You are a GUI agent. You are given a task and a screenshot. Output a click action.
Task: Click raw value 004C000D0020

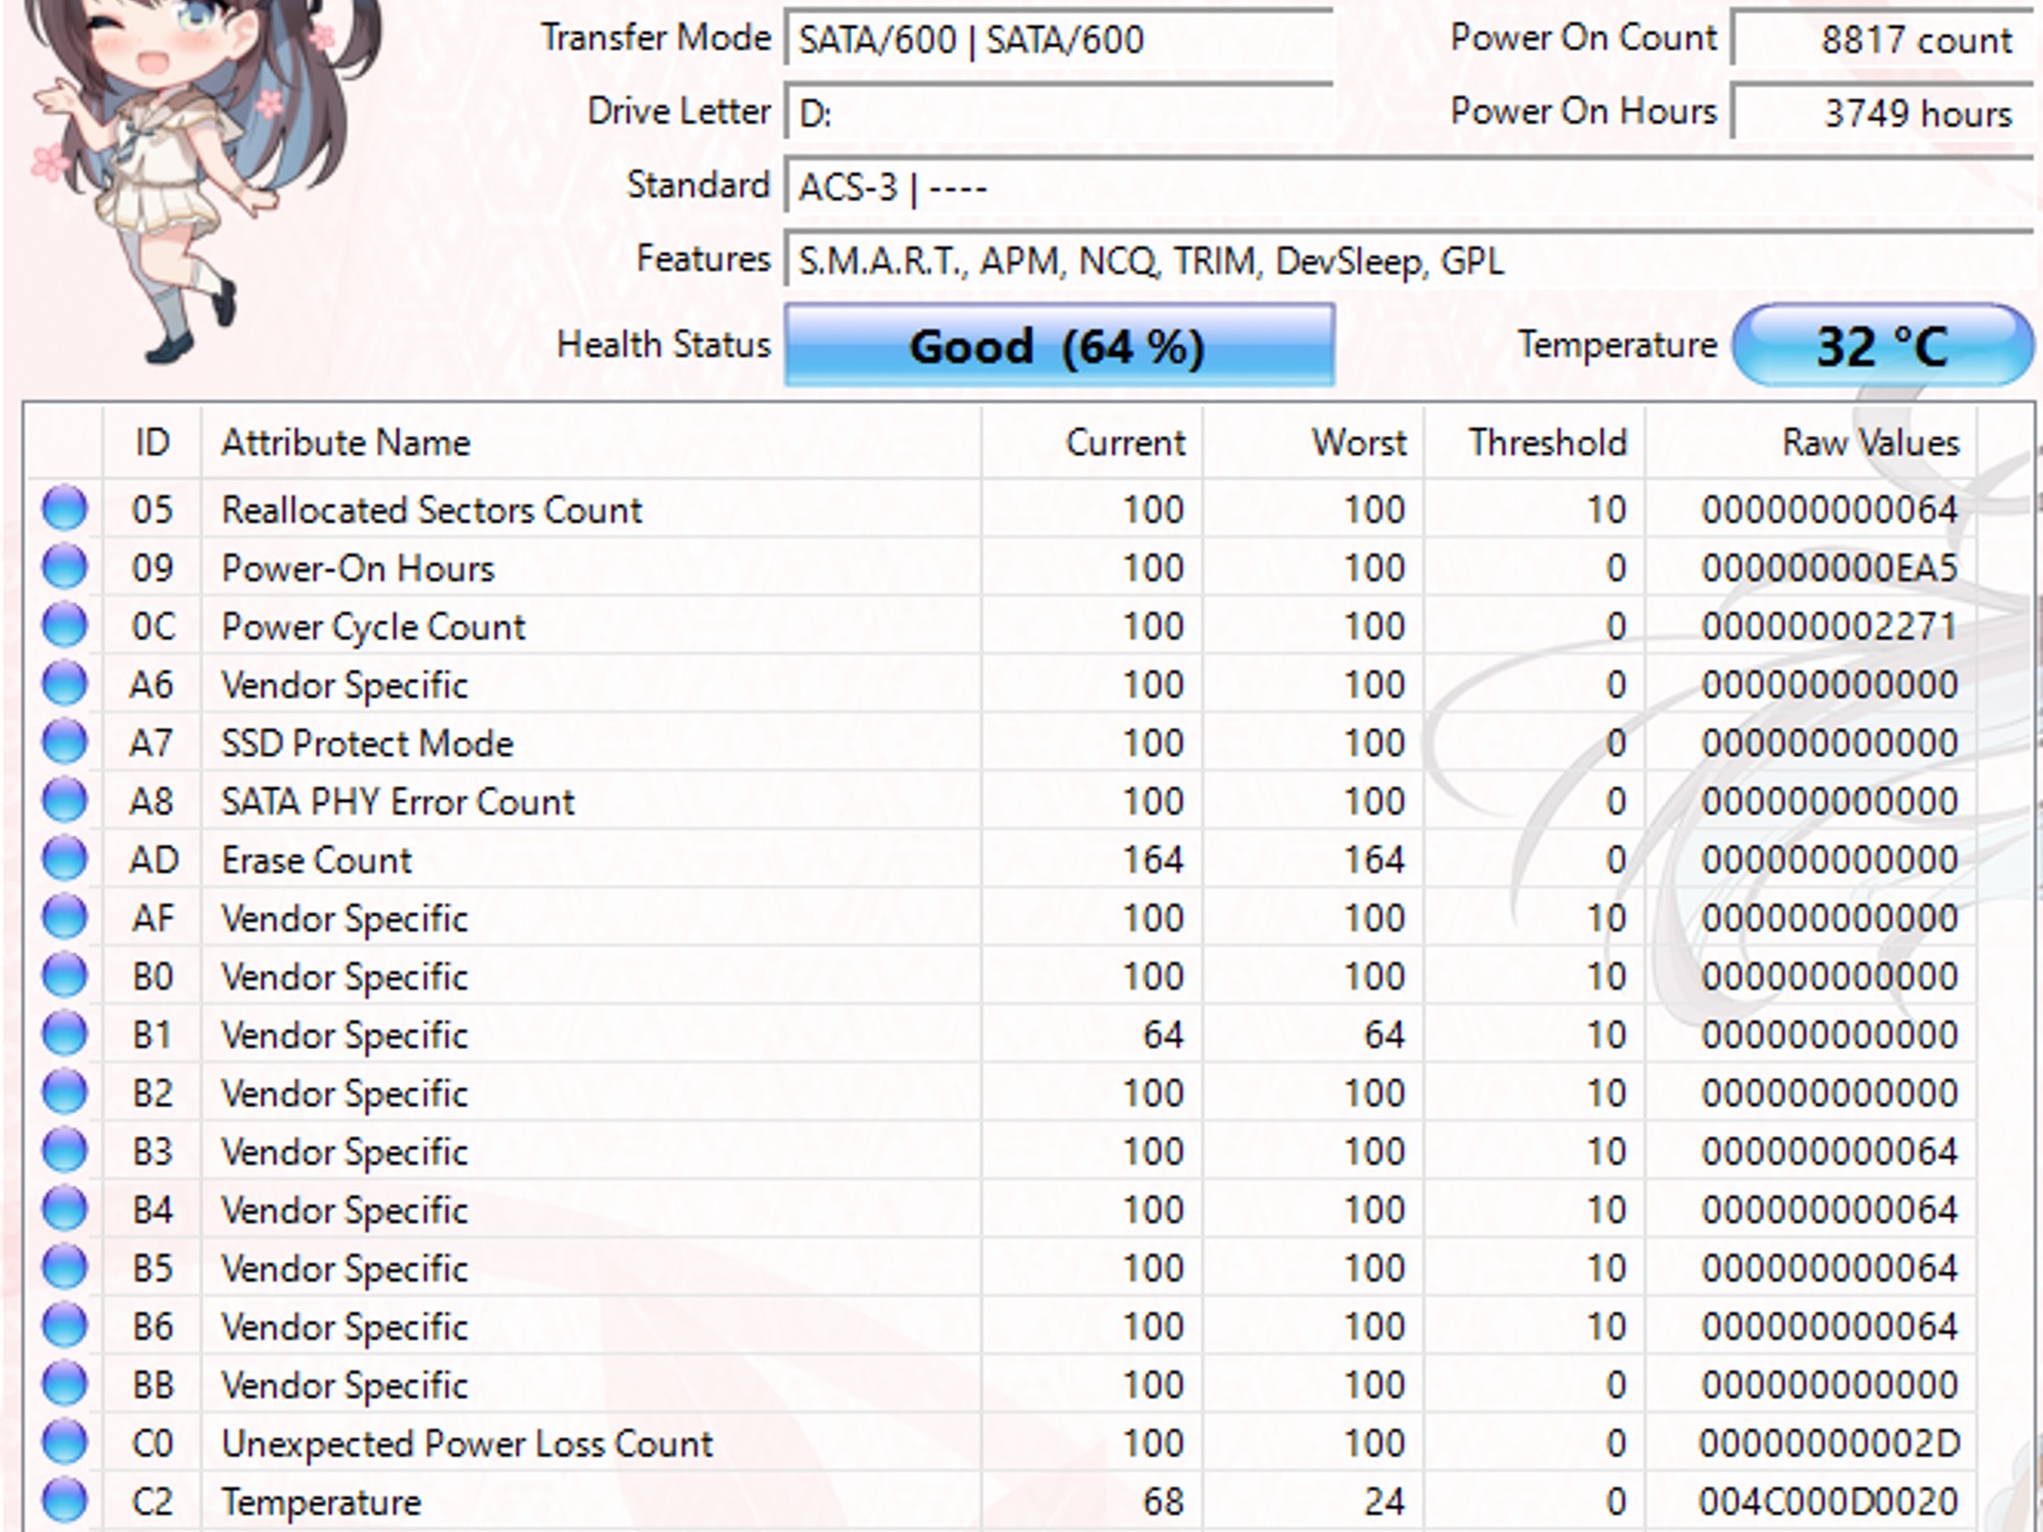coord(1830,1501)
